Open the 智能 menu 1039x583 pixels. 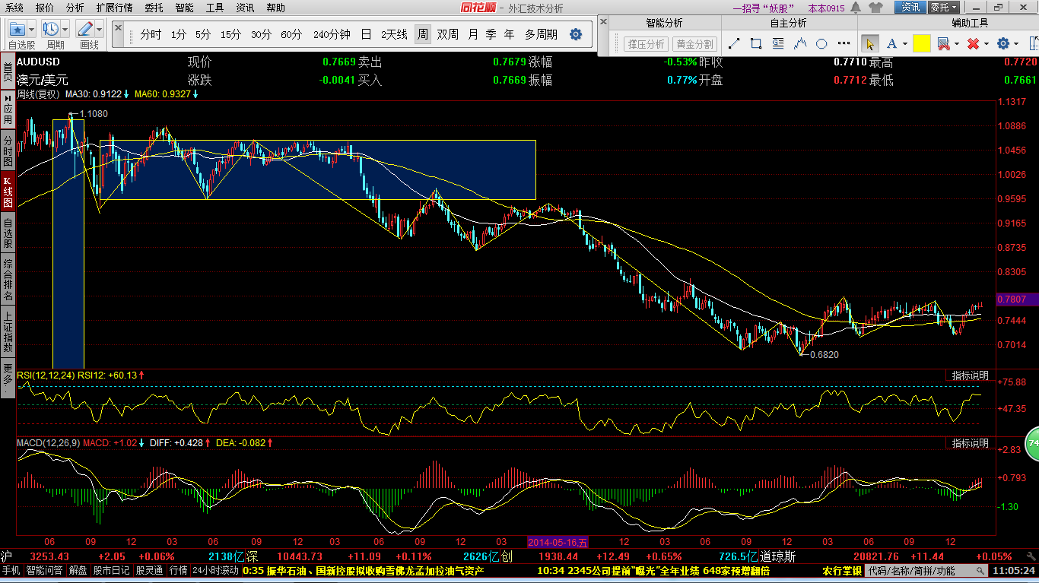184,8
